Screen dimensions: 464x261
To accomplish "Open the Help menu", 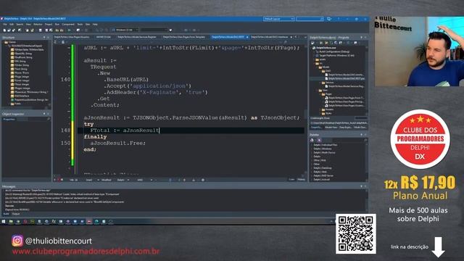I will [95, 24].
